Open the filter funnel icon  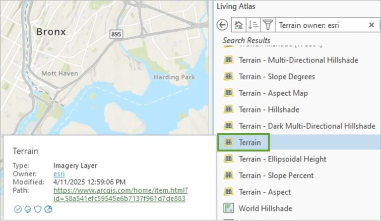[267, 25]
